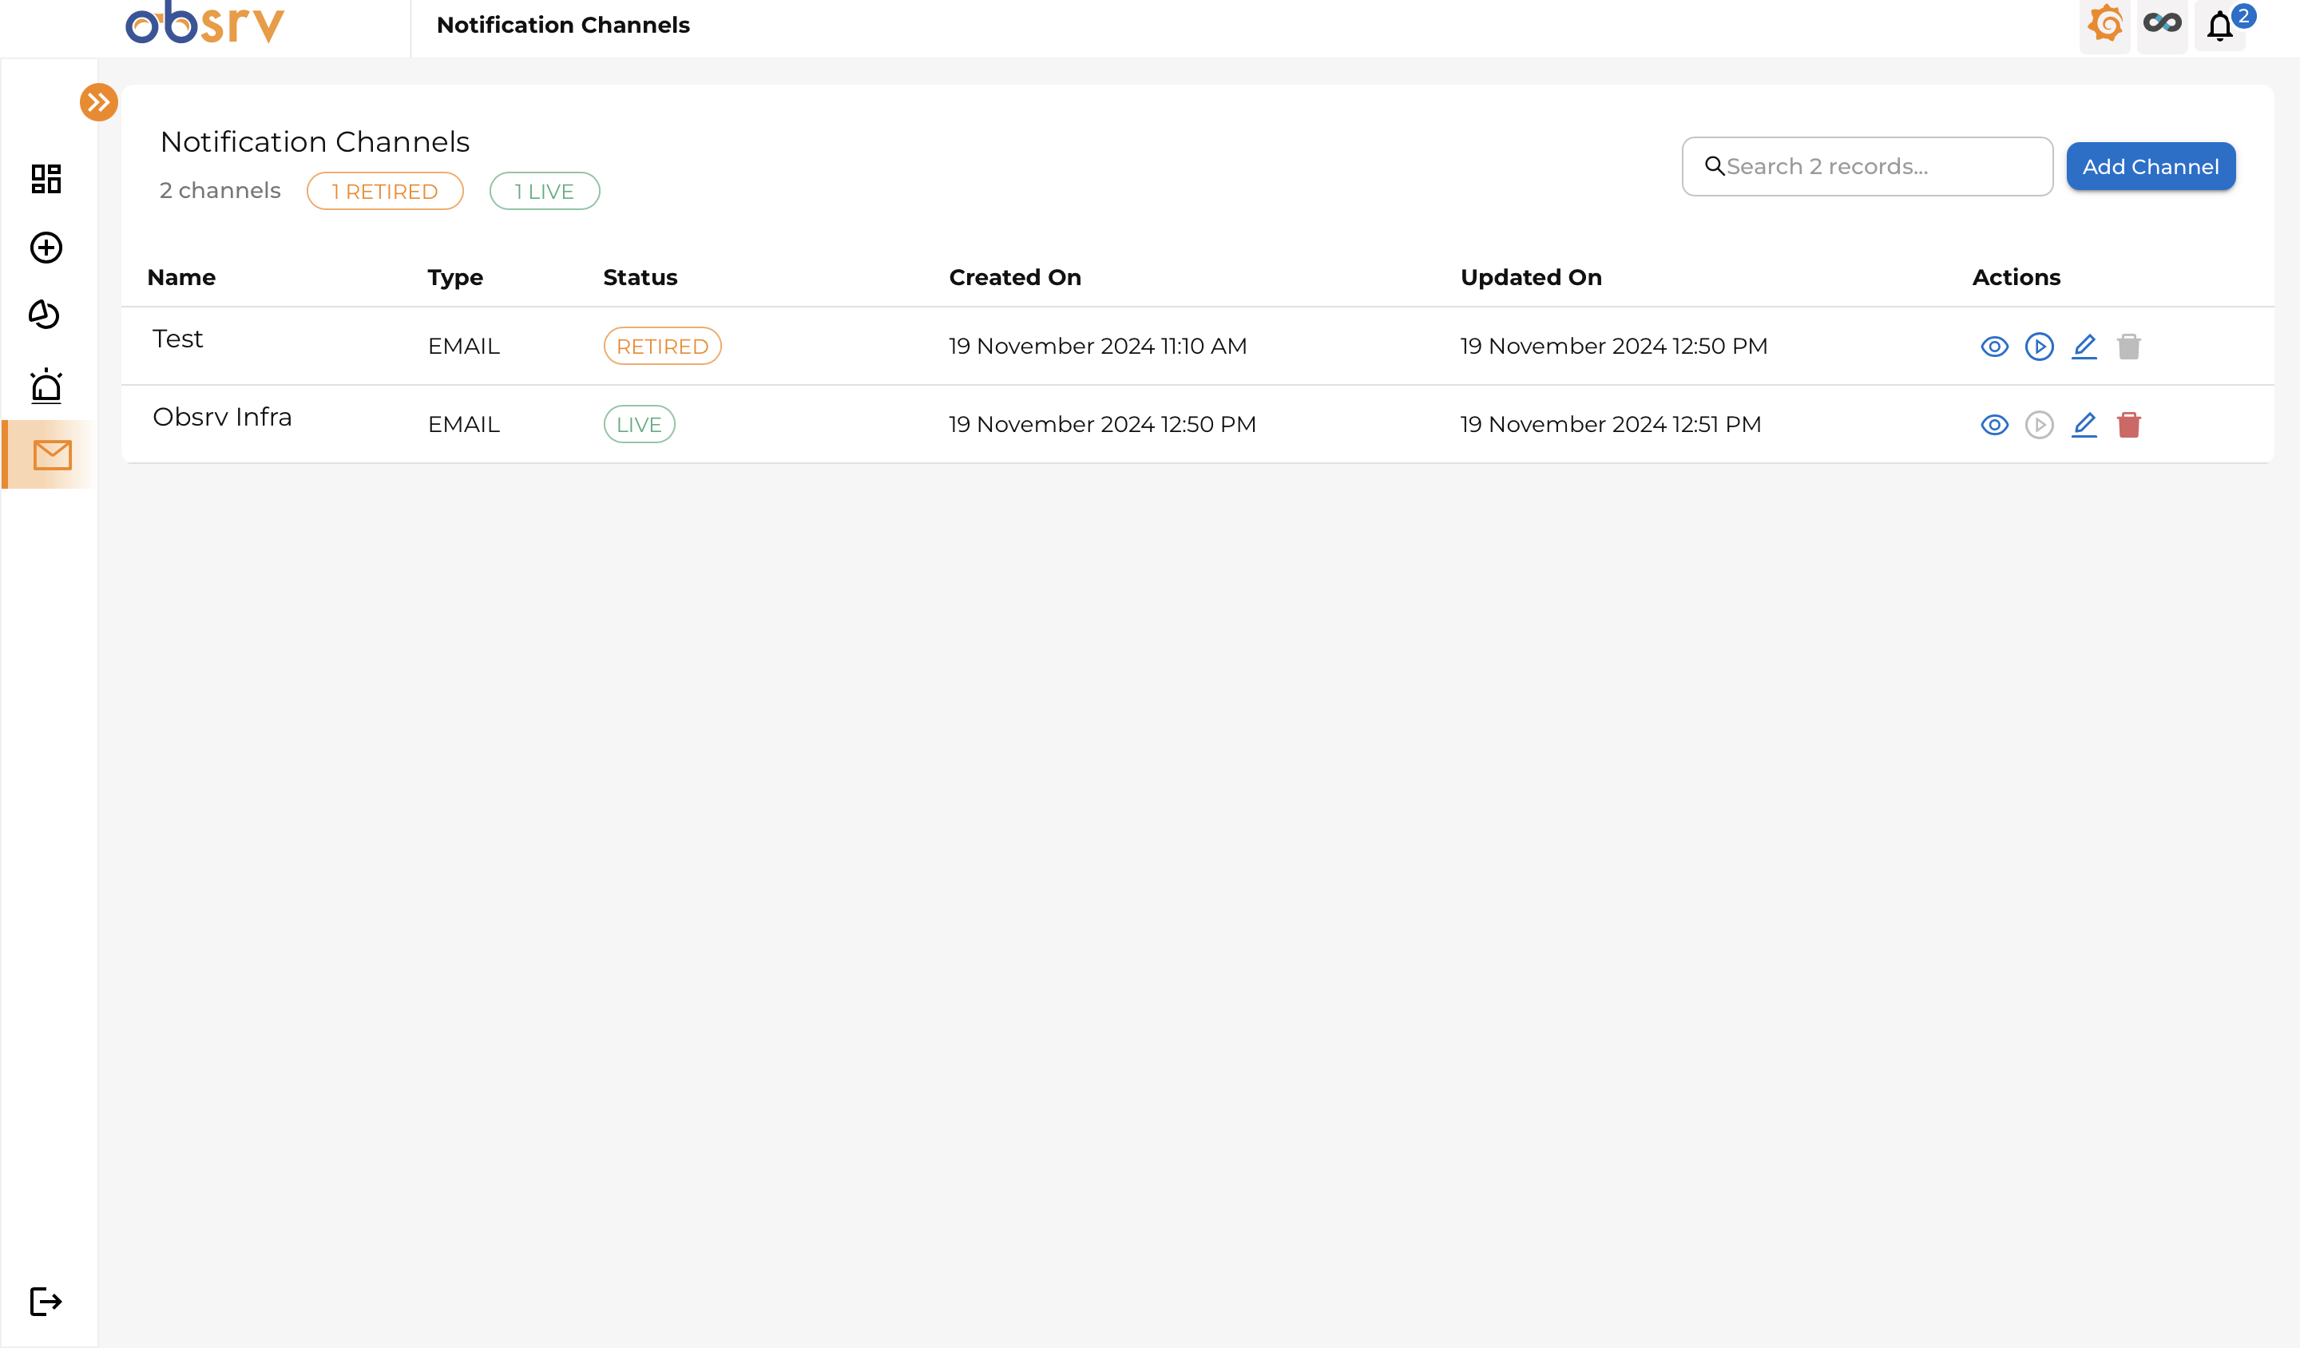The width and height of the screenshot is (2300, 1348).
Task: Edit the Test channel with pencil icon
Action: (2084, 347)
